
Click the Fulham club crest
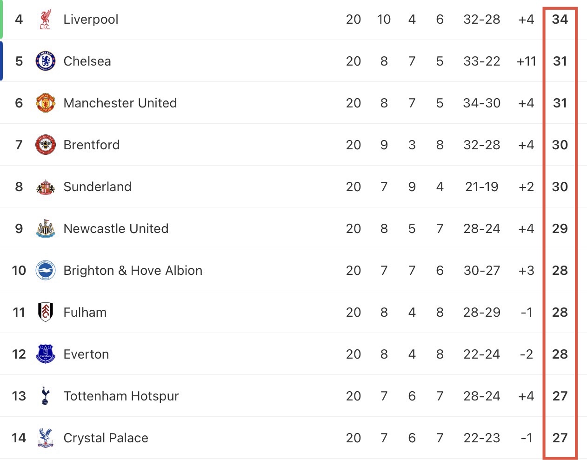pos(46,312)
